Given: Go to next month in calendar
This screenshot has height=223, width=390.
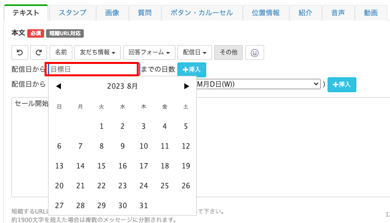Looking at the screenshot, I should pos(186,86).
